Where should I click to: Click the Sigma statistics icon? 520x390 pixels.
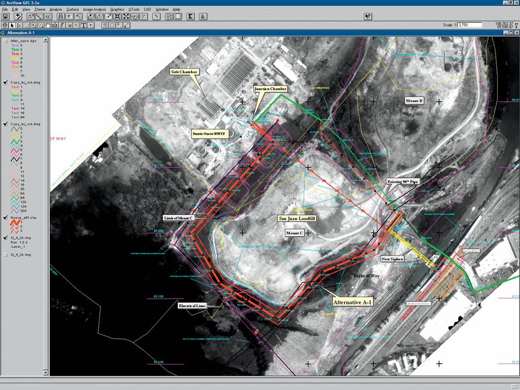click(x=190, y=16)
